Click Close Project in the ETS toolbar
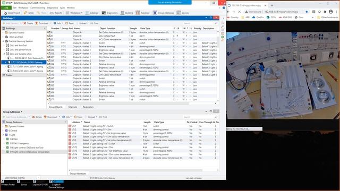The height and width of the screenshot is (191, 340). click(x=12, y=13)
